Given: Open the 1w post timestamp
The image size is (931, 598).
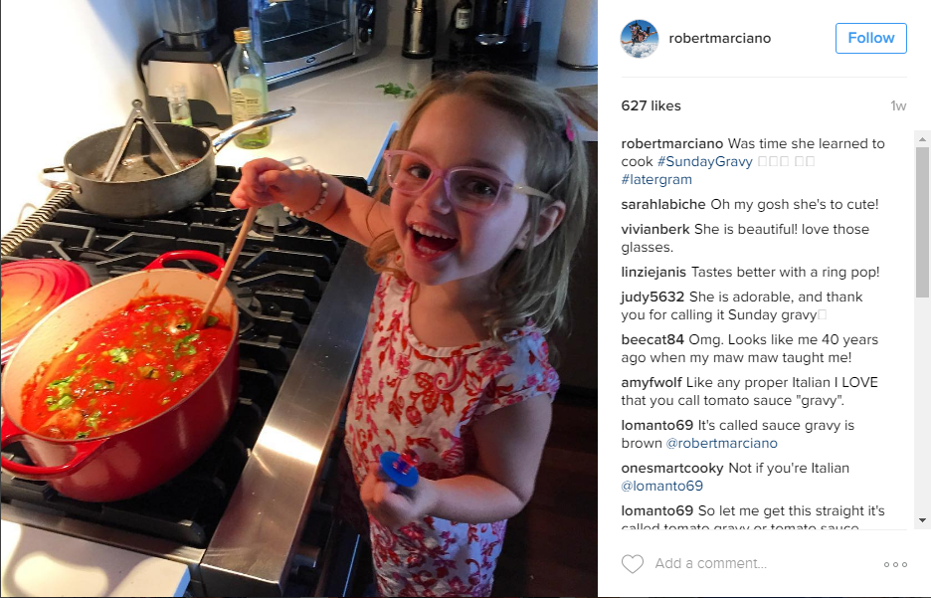Looking at the screenshot, I should [898, 105].
